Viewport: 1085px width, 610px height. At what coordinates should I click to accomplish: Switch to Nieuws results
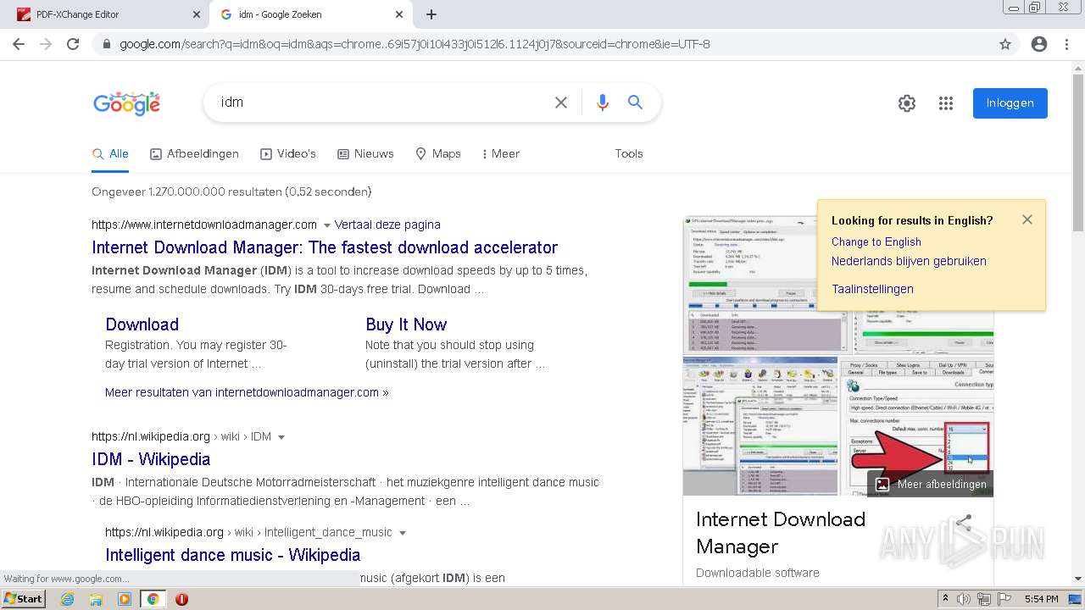tap(365, 153)
